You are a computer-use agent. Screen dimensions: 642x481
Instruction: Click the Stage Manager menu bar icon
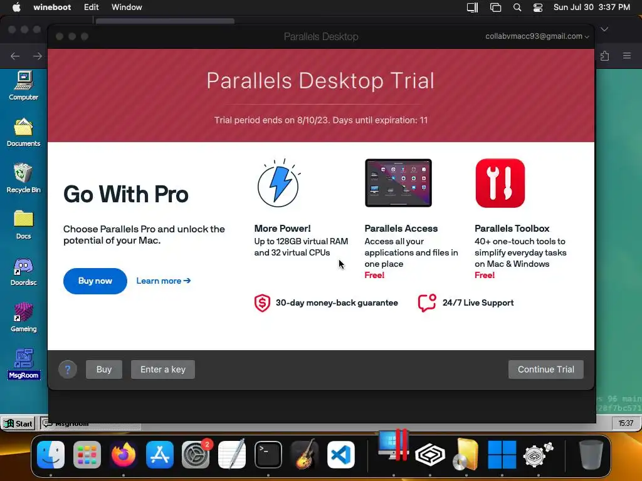[495, 8]
